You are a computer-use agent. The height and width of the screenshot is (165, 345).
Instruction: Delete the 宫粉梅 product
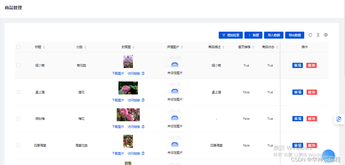pos(311,119)
